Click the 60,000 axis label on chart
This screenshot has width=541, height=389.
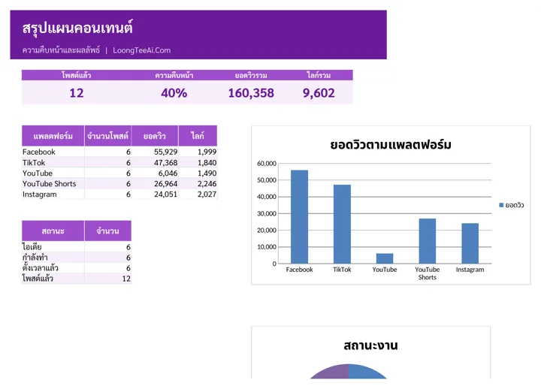point(267,164)
